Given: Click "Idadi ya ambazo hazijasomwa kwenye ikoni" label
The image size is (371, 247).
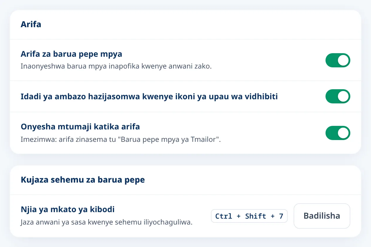Looking at the screenshot, I should [149, 96].
